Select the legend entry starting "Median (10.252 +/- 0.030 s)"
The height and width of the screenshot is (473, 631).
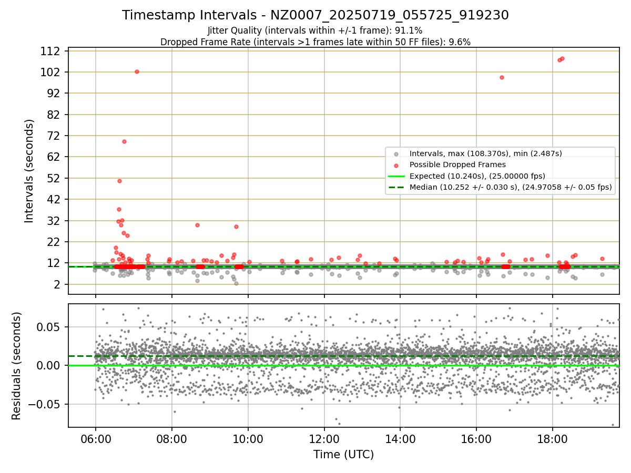coord(511,187)
